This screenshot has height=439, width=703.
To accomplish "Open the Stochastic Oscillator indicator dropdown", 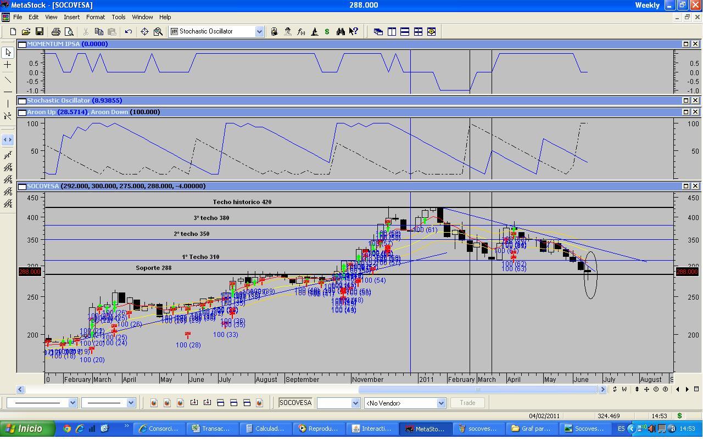I will click(259, 32).
